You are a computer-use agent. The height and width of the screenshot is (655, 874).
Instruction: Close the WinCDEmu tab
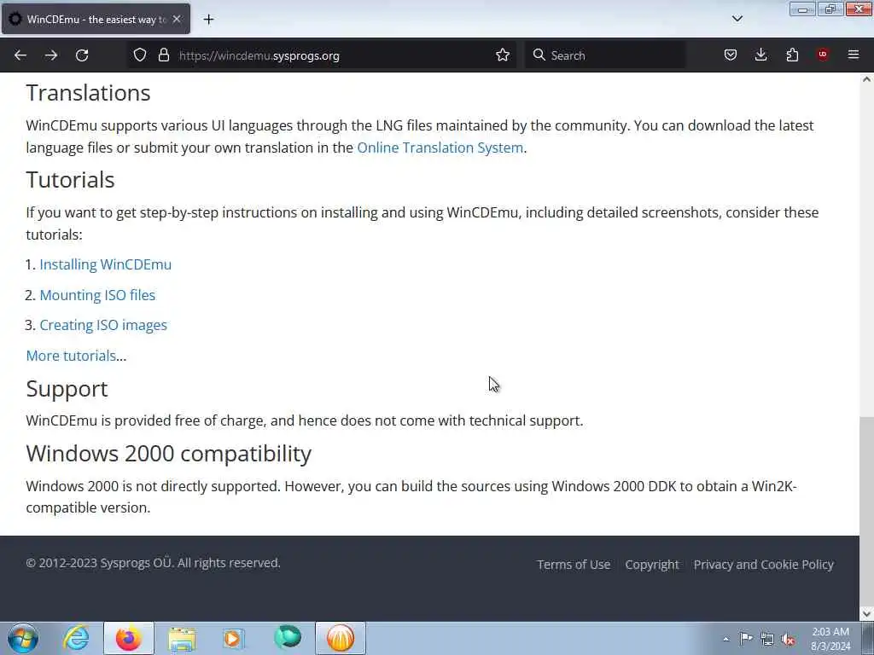tap(177, 19)
